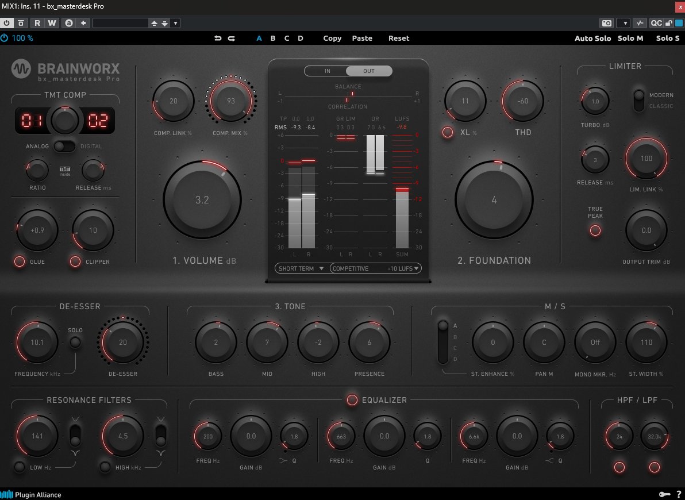This screenshot has width=685, height=500.
Task: Toggle the CLIPPER button
Action: (75, 261)
